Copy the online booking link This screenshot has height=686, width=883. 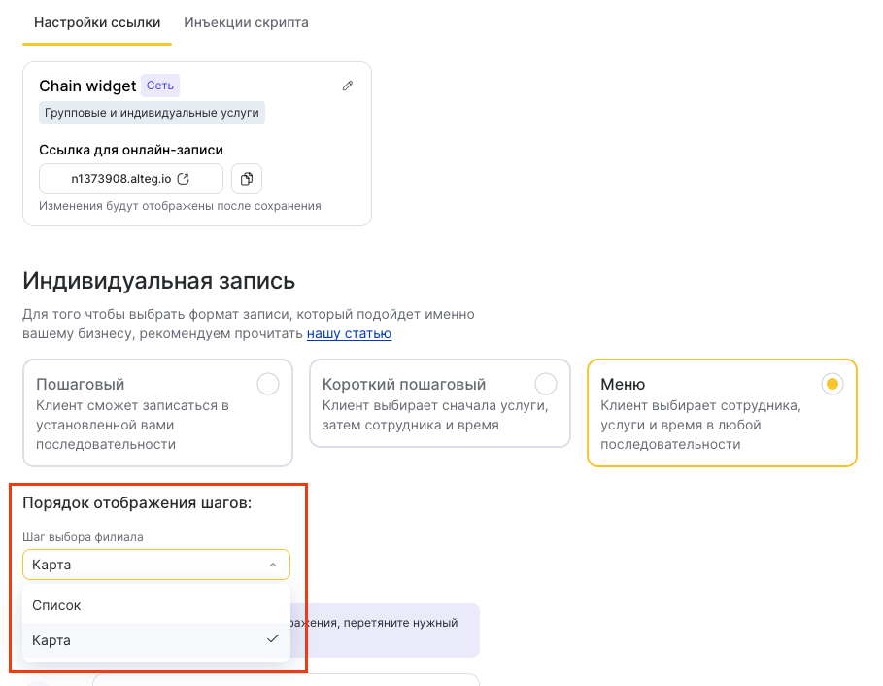pos(247,179)
